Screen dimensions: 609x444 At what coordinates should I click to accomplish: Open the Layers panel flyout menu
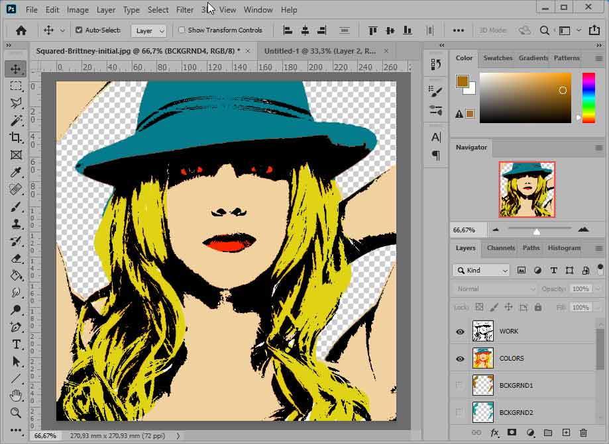[x=599, y=248]
